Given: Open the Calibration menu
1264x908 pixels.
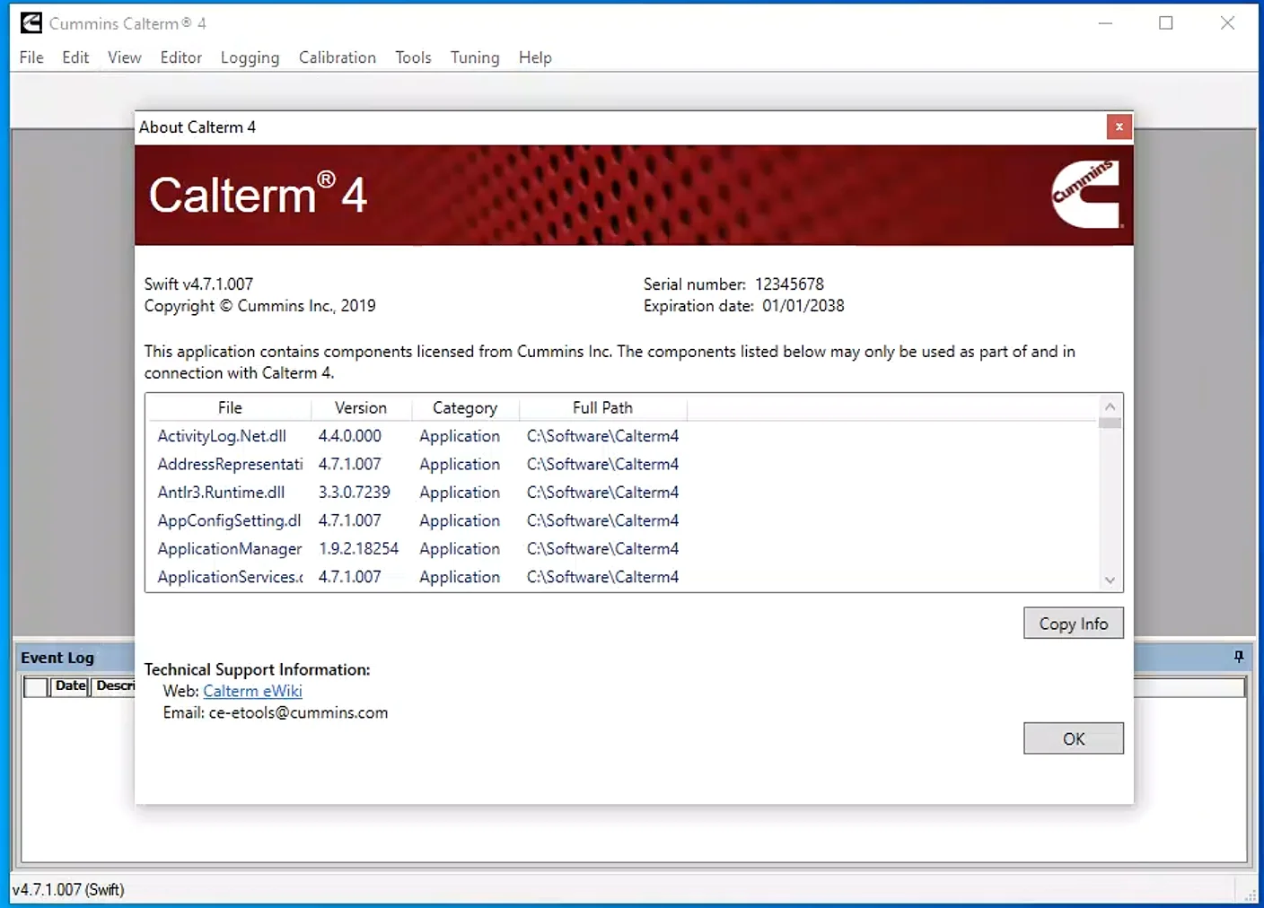Looking at the screenshot, I should 338,57.
